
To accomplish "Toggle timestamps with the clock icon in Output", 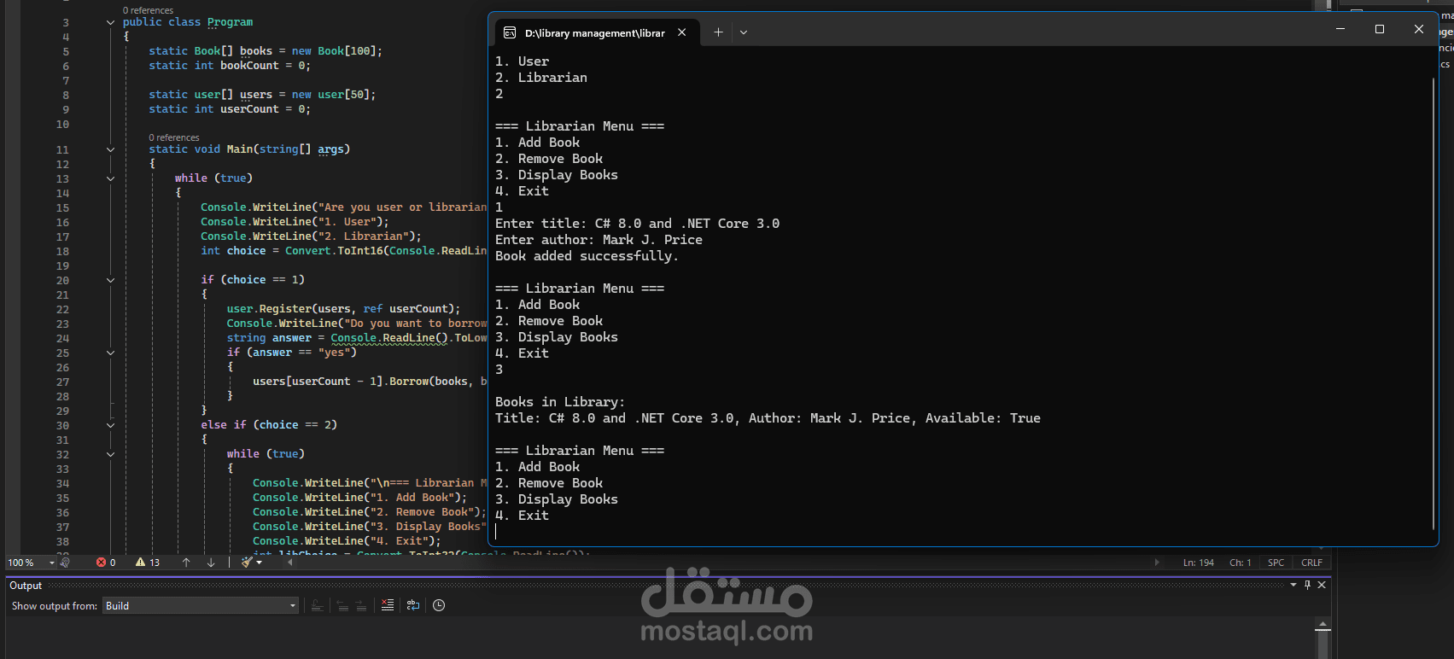I will (439, 605).
